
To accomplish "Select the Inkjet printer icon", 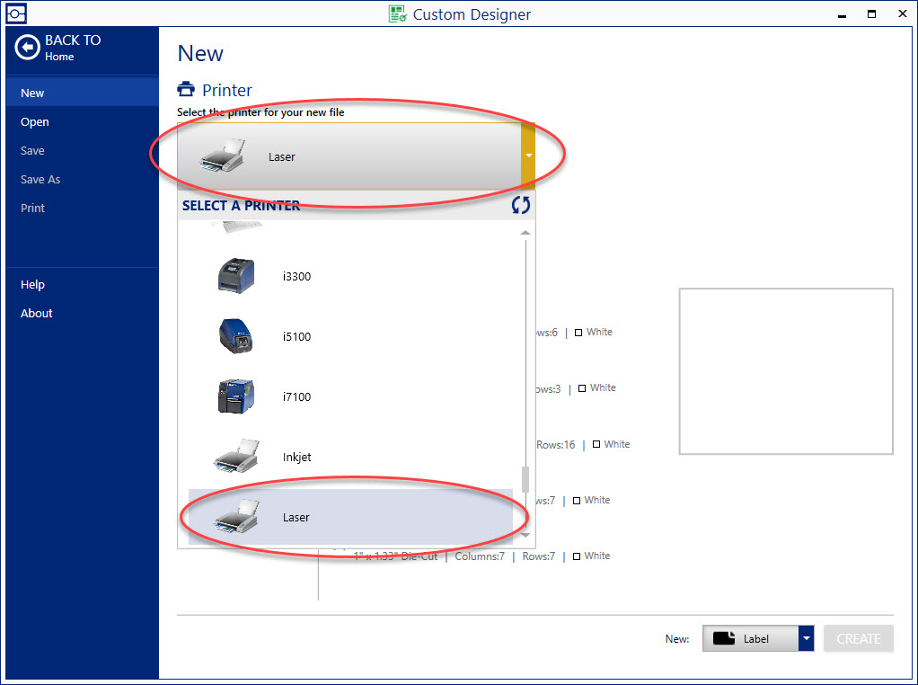I will pyautogui.click(x=237, y=457).
